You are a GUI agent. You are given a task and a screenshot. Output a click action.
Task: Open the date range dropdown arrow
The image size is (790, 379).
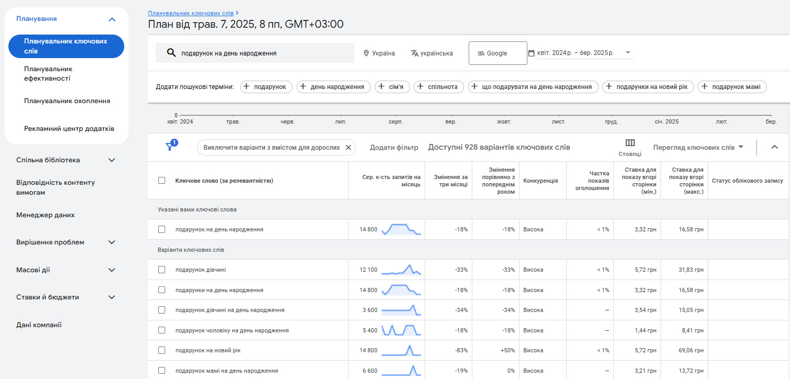(628, 53)
